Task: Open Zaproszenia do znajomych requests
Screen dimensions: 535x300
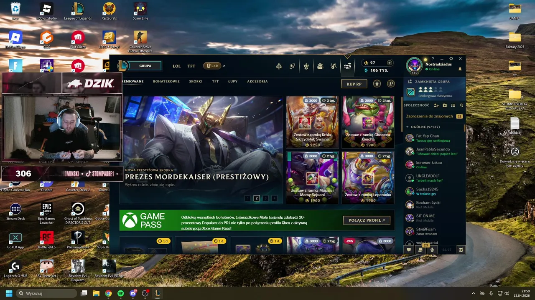Action: [x=434, y=116]
